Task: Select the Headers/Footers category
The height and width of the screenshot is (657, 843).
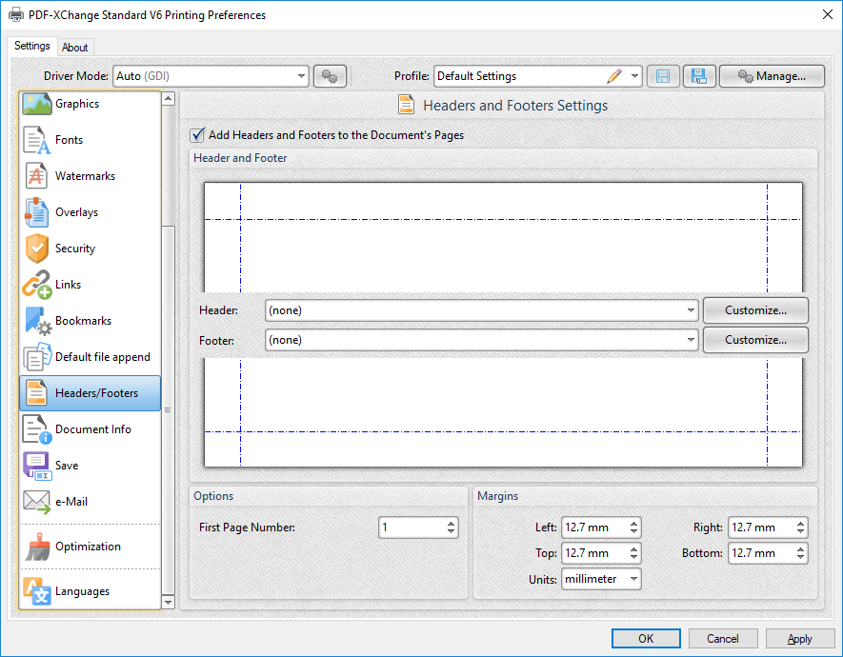Action: click(90, 393)
